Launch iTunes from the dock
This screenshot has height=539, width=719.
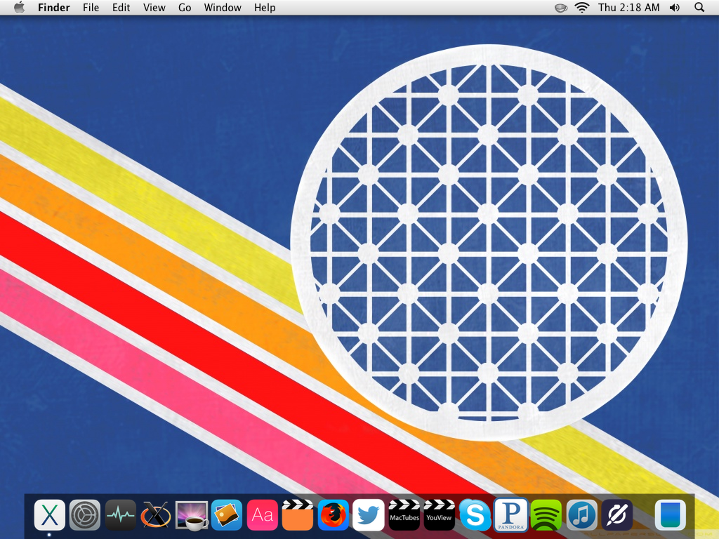pyautogui.click(x=581, y=514)
